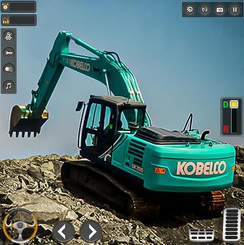Screen dimensions: 244x245
Task: Select Reverse gear letter R
Action: pos(226,129)
